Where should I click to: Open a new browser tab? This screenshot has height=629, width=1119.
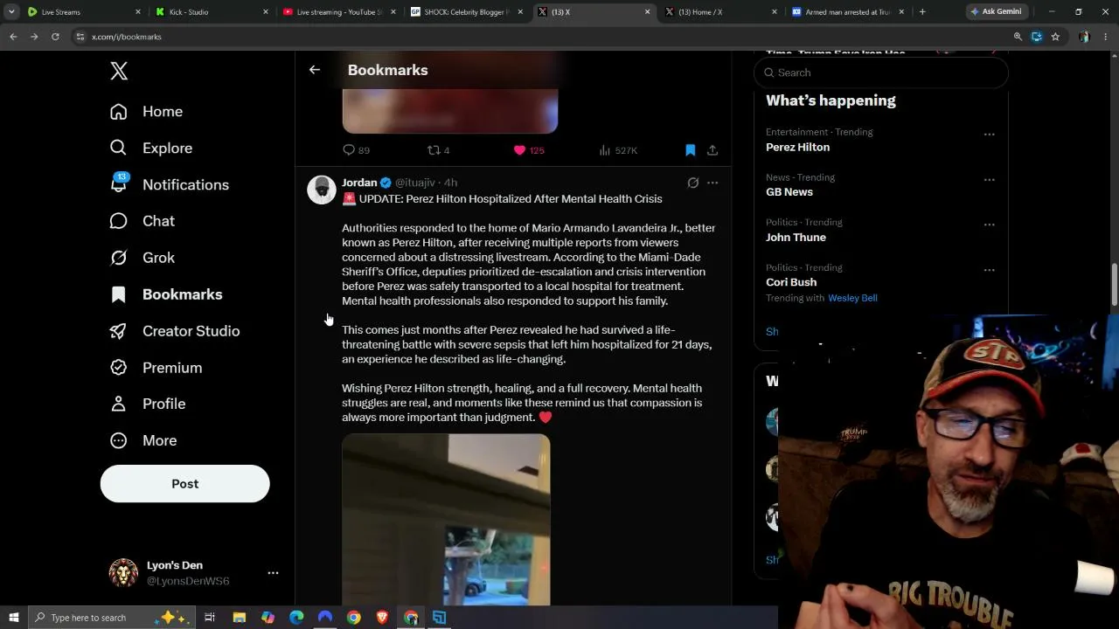coord(922,12)
